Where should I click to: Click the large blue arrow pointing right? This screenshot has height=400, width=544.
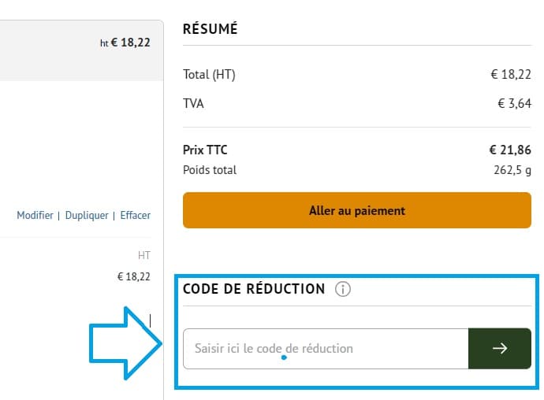pyautogui.click(x=126, y=343)
